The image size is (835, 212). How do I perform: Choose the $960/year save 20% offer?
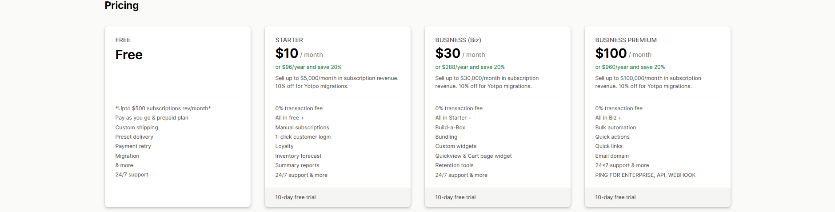point(630,67)
